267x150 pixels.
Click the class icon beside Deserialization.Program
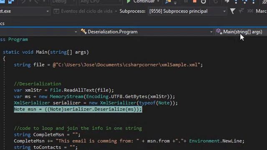[x=83, y=32]
